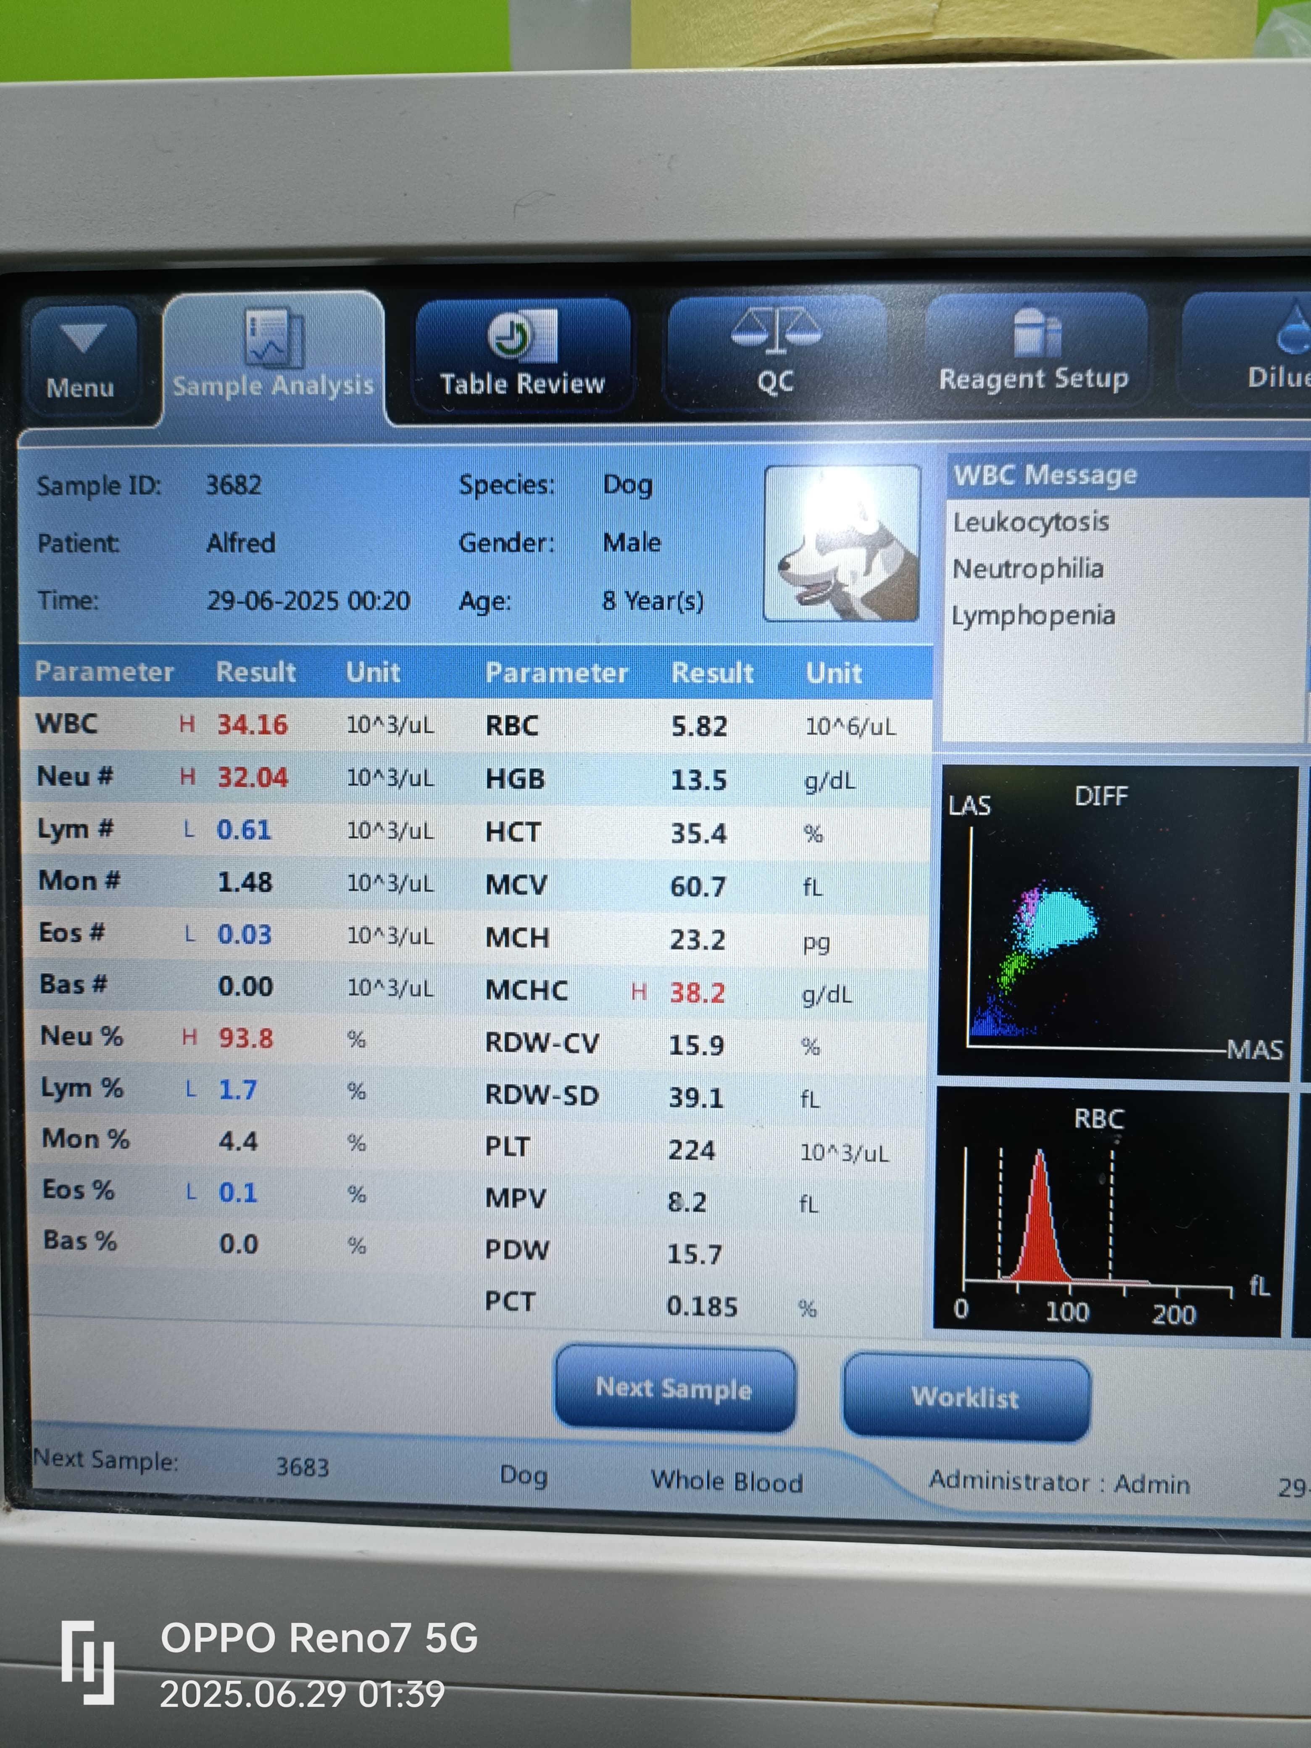
Task: Click the Table Review clock icon
Action: 522,336
